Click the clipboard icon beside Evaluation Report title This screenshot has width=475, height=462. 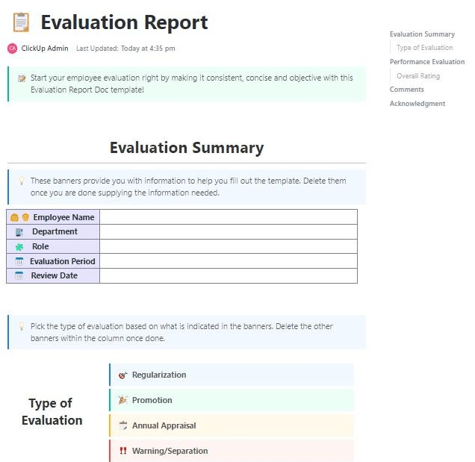pos(21,22)
